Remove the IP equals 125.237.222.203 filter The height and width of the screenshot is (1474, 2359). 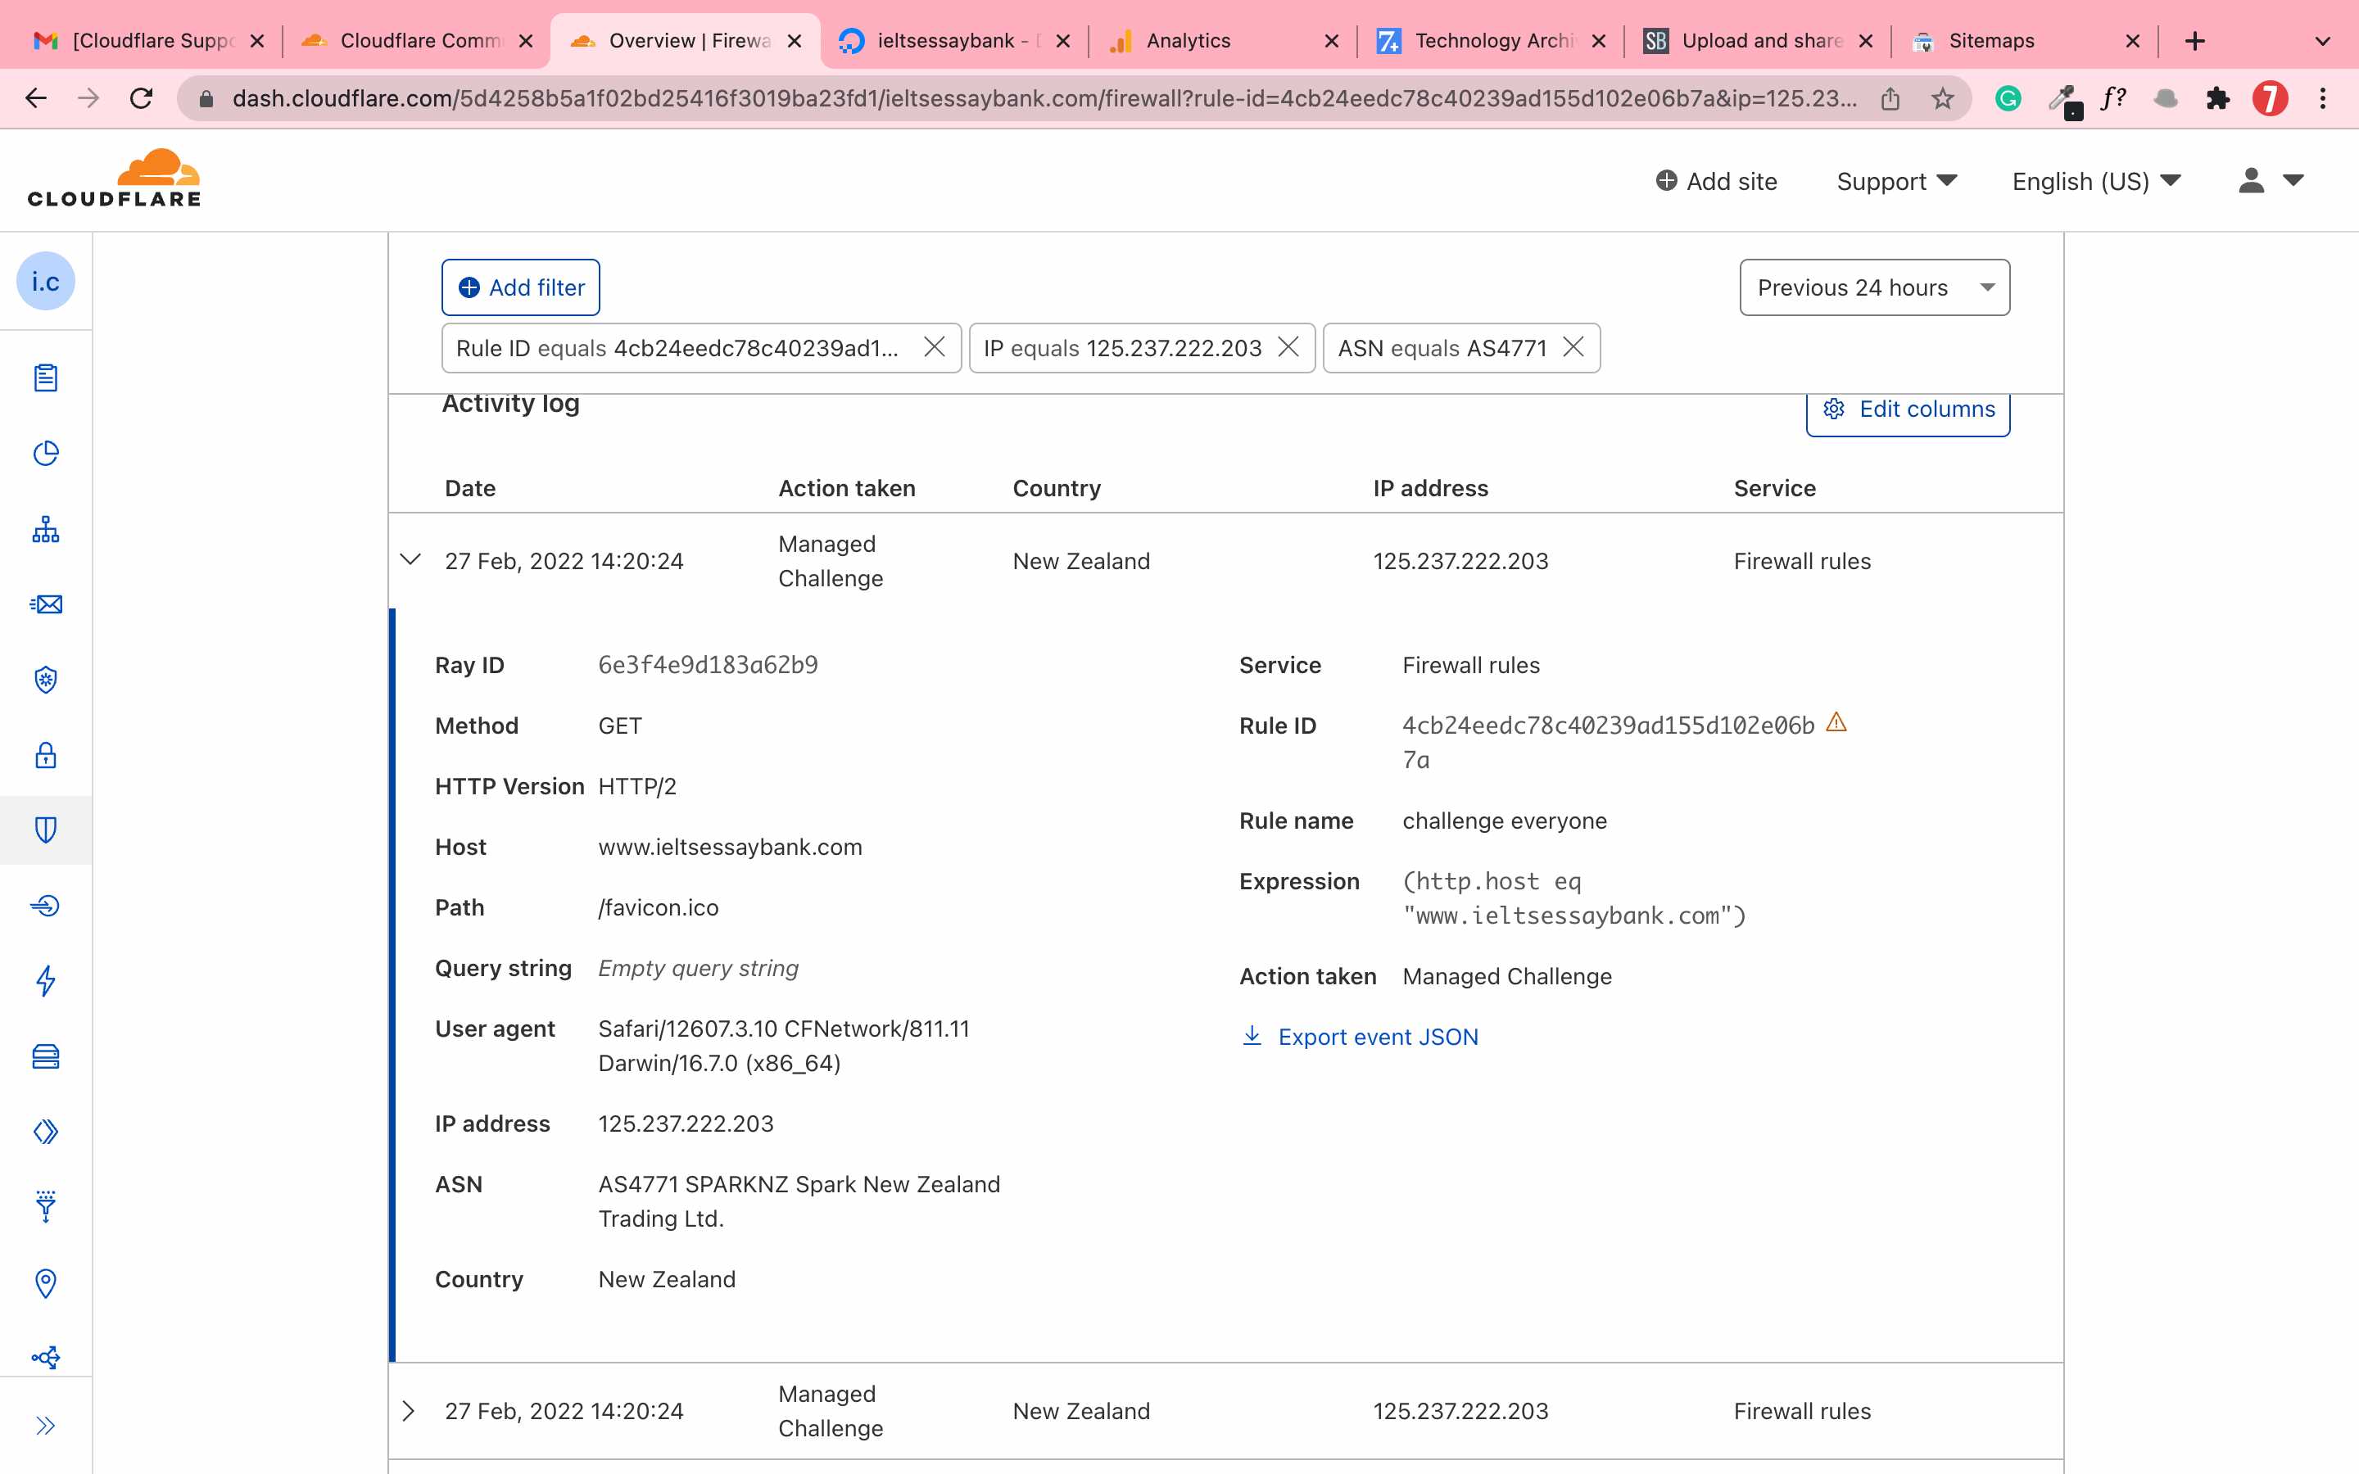pyautogui.click(x=1288, y=347)
